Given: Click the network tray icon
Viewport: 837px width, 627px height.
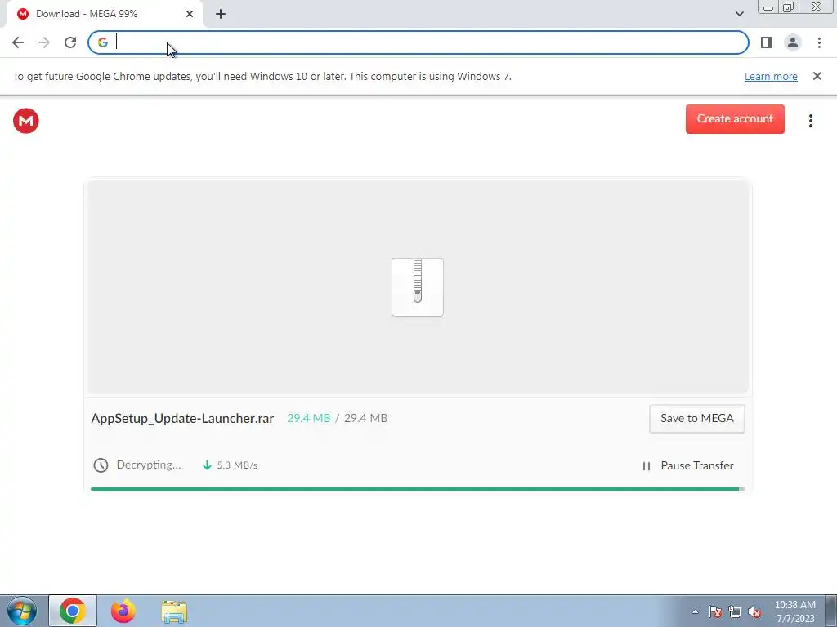Looking at the screenshot, I should 735,612.
